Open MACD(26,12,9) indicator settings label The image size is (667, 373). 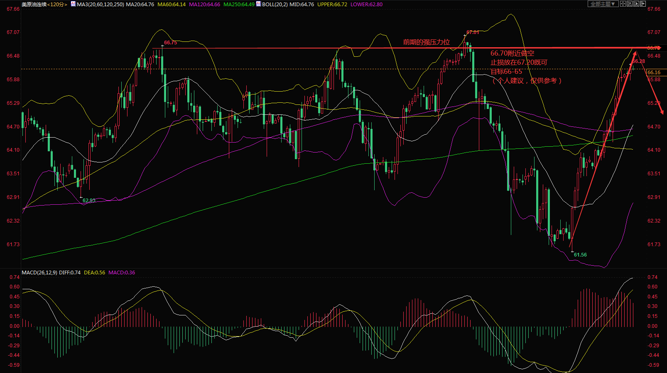tap(39, 272)
